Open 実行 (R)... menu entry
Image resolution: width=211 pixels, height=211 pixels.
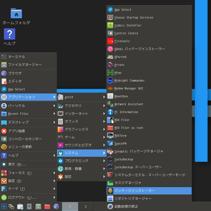(x=28, y=164)
